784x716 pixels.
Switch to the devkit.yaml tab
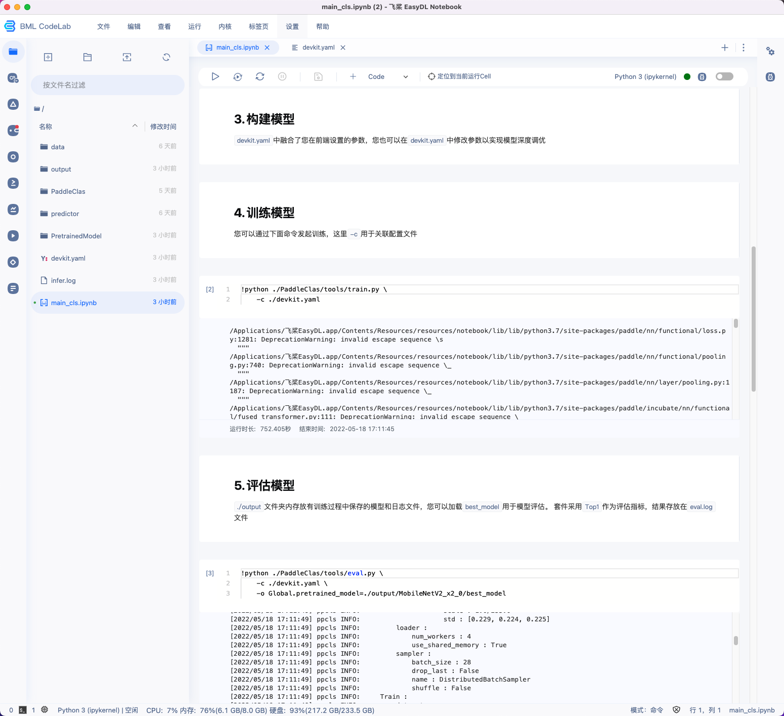tap(318, 48)
